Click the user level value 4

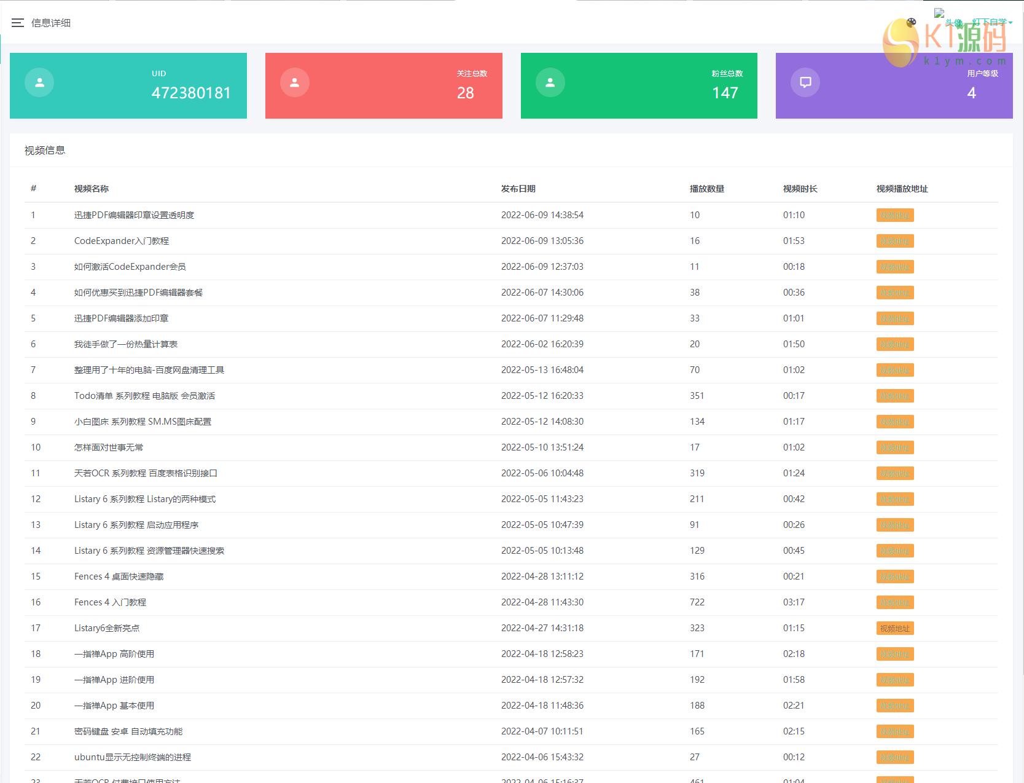(x=972, y=93)
